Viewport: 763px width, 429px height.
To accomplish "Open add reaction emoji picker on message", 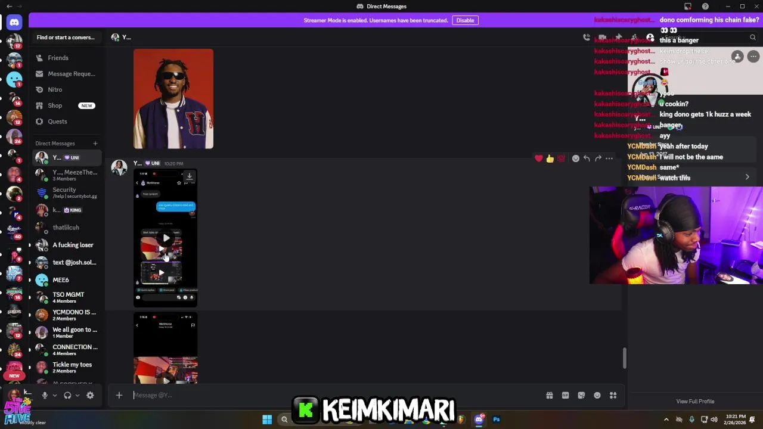I will point(575,158).
